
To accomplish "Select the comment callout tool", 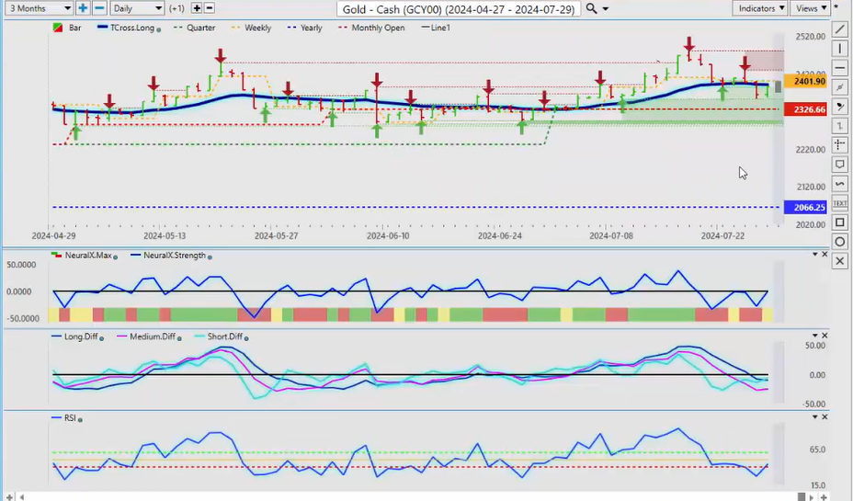I will pyautogui.click(x=839, y=165).
